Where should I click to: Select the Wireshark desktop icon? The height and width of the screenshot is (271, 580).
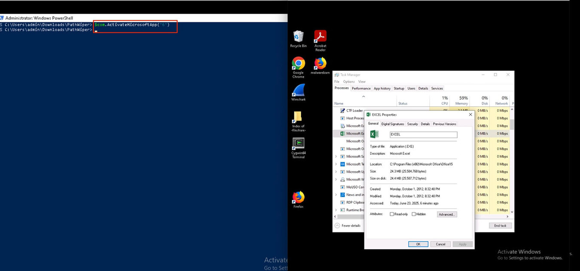click(x=298, y=90)
